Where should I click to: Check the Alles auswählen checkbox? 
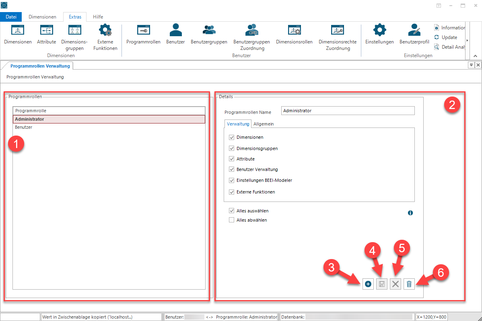point(231,211)
